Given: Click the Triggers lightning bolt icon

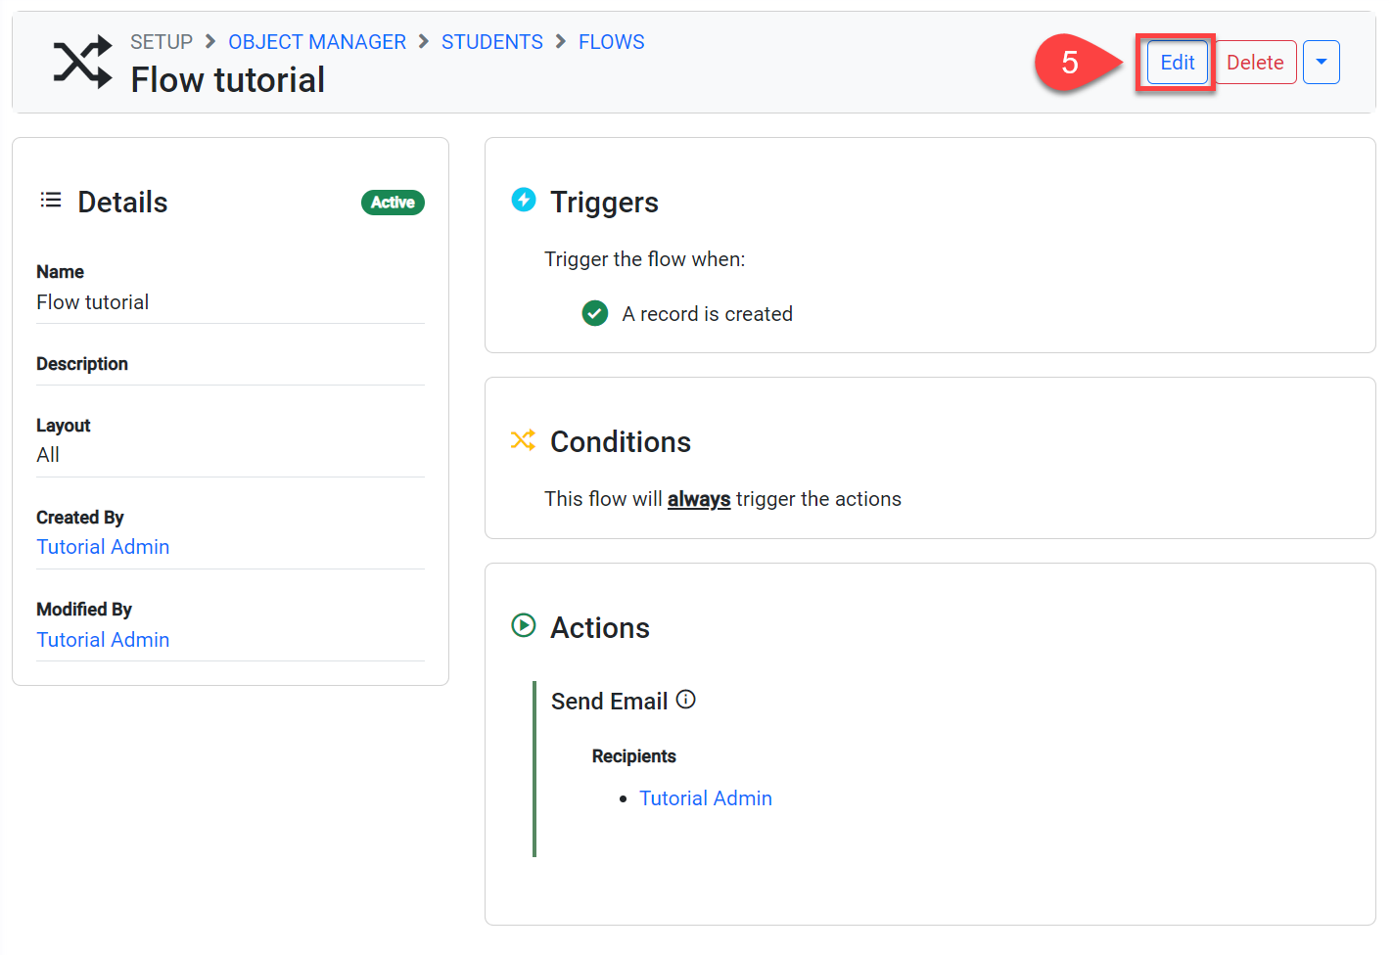Looking at the screenshot, I should coord(524,200).
